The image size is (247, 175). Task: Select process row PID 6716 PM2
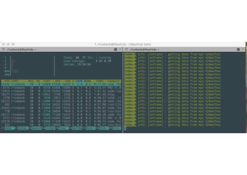61,88
